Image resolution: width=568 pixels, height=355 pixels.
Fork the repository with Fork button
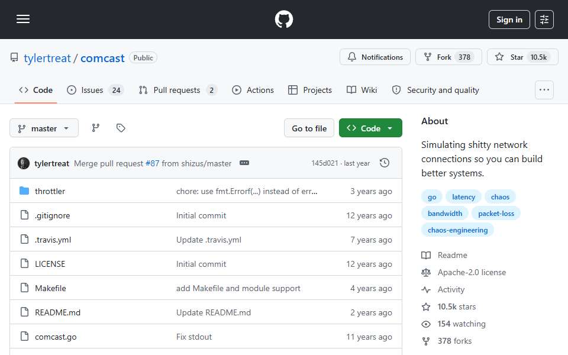[448, 57]
